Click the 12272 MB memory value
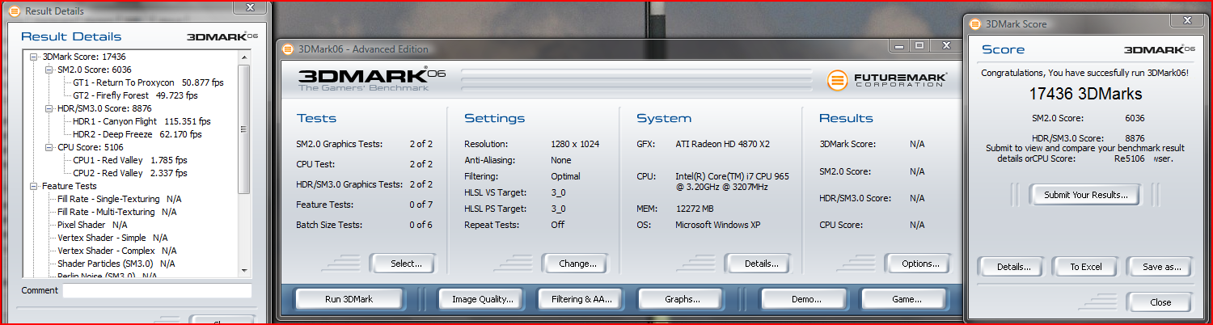This screenshot has width=1213, height=325. [696, 209]
